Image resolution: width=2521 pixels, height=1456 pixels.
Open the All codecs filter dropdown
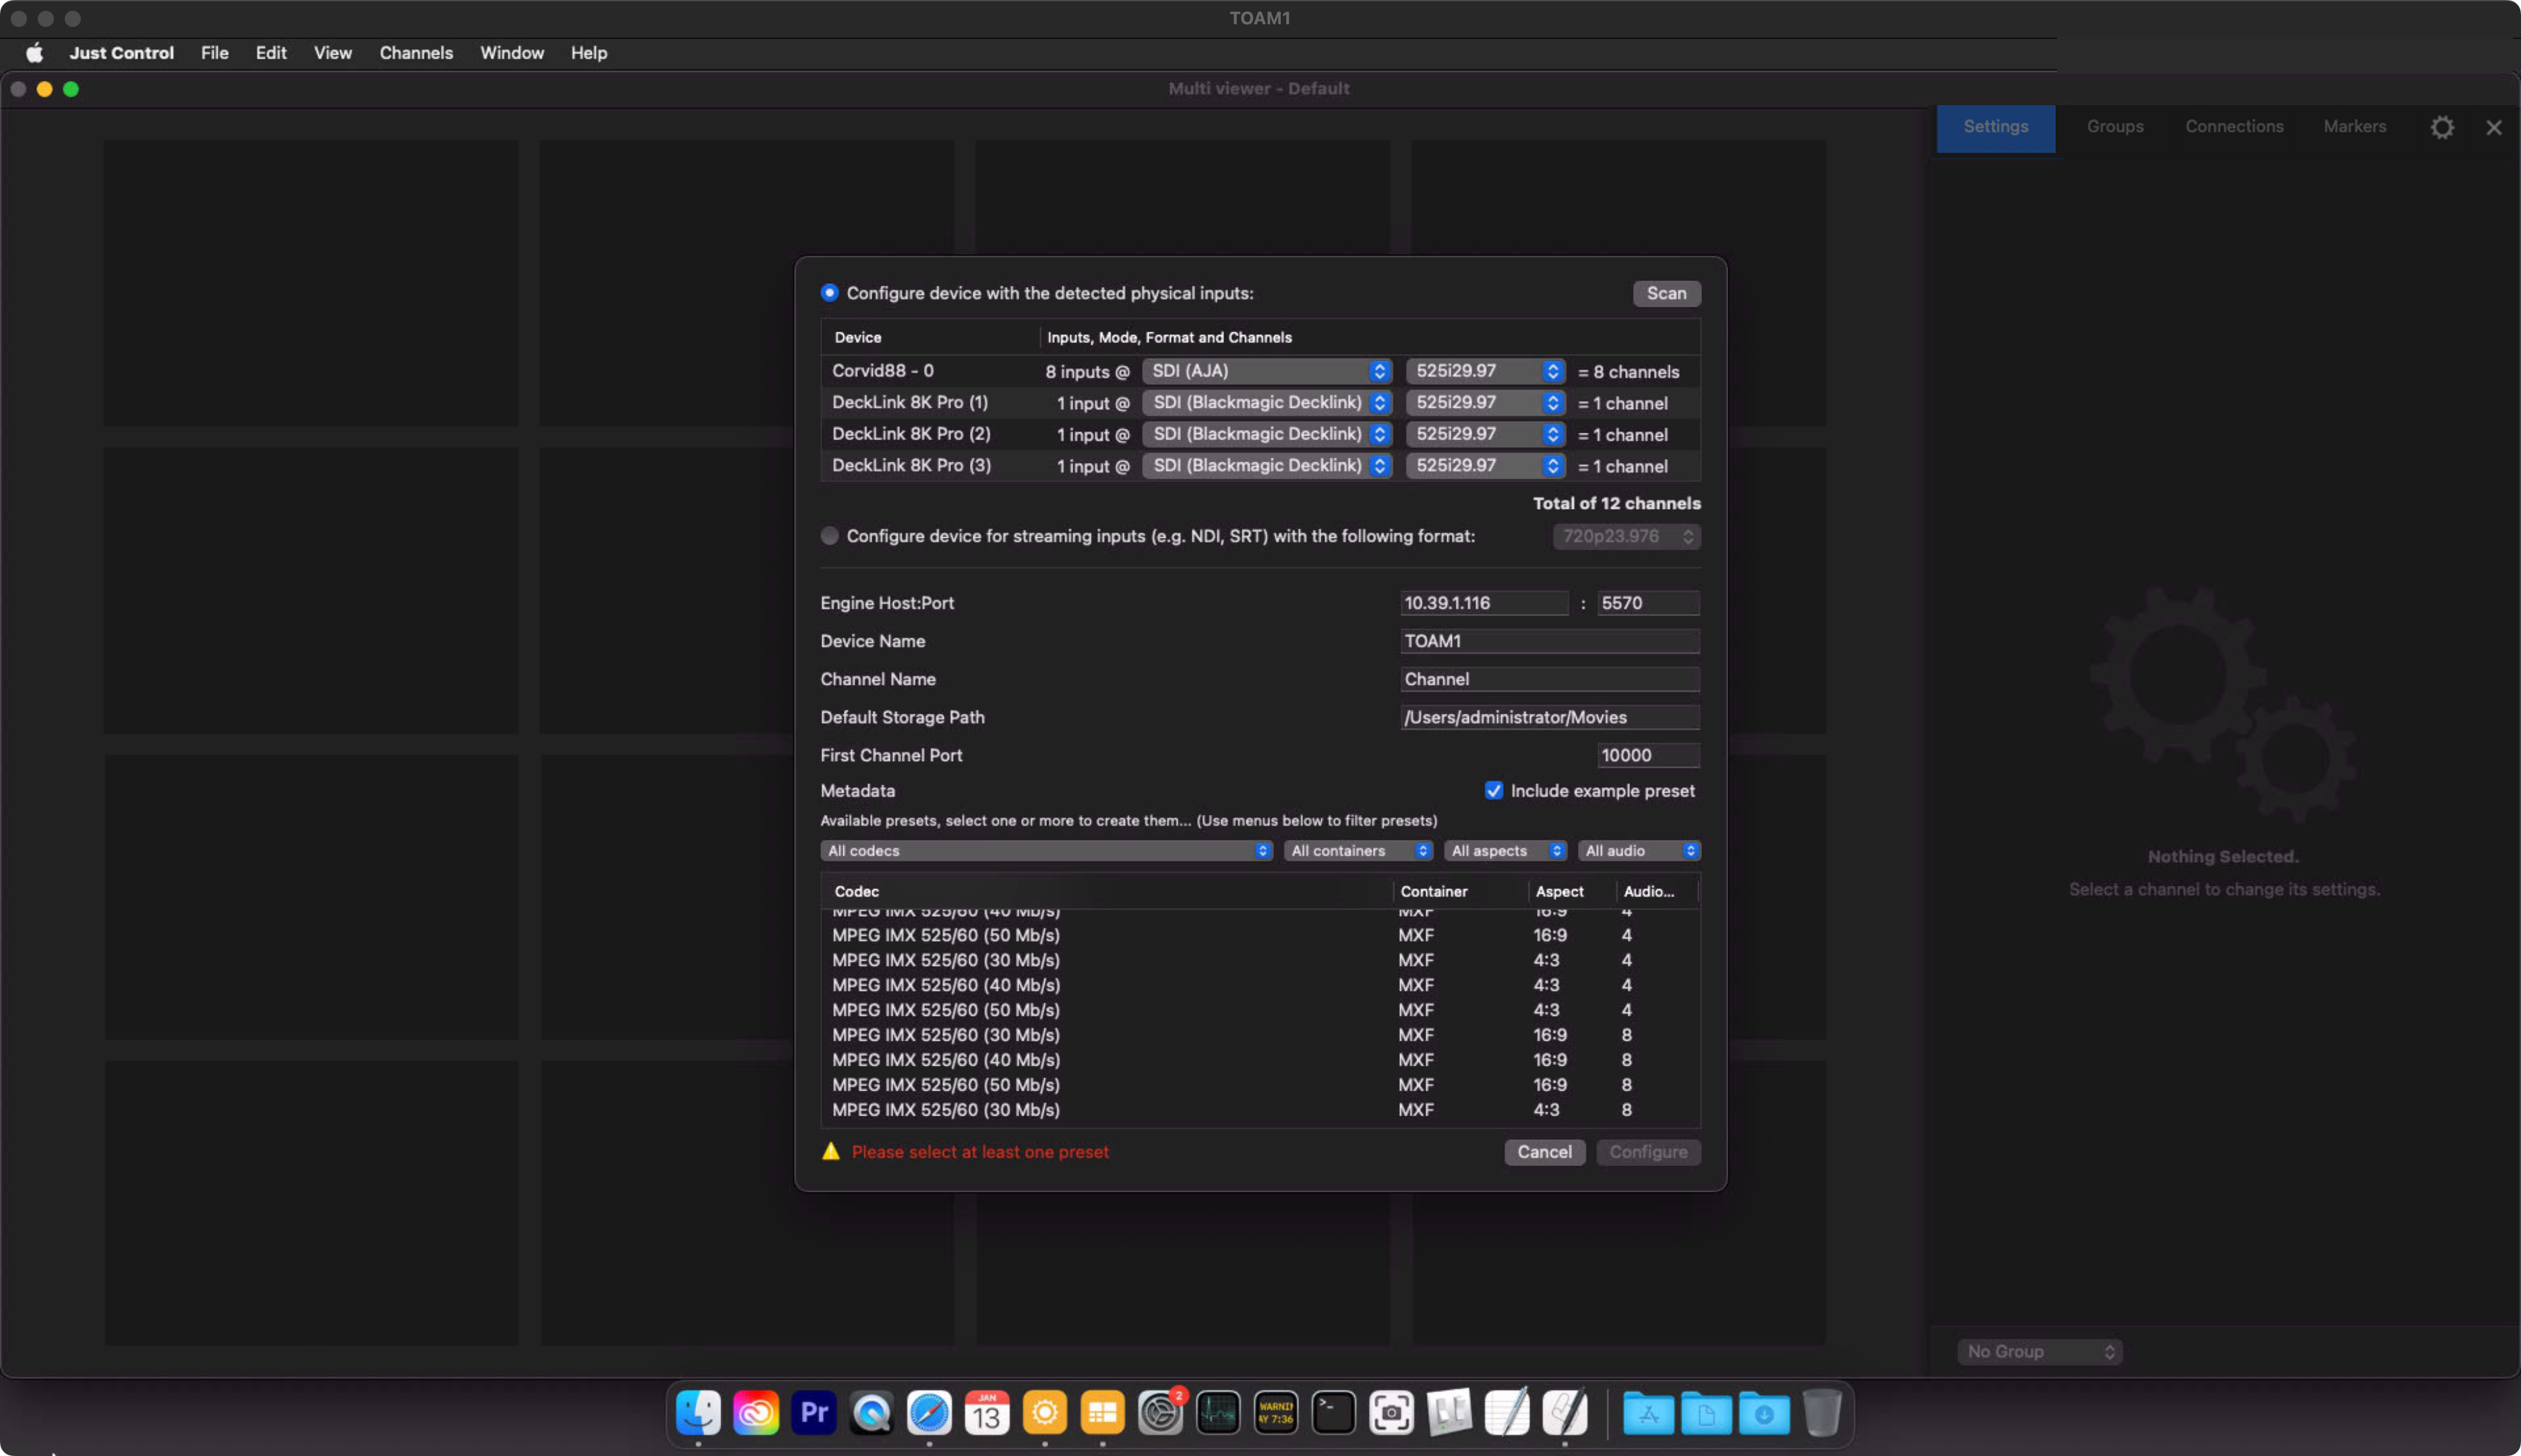1046,850
